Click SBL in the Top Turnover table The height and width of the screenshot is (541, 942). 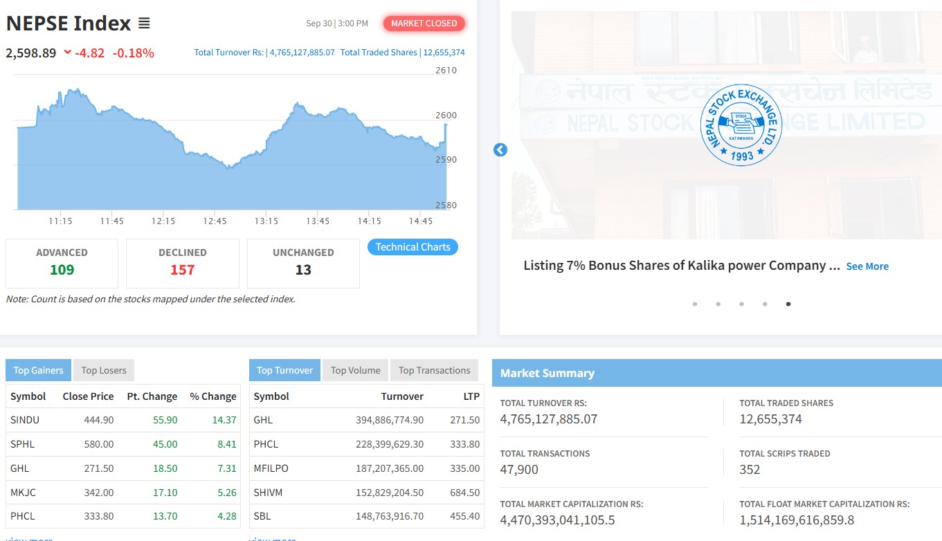(x=262, y=516)
